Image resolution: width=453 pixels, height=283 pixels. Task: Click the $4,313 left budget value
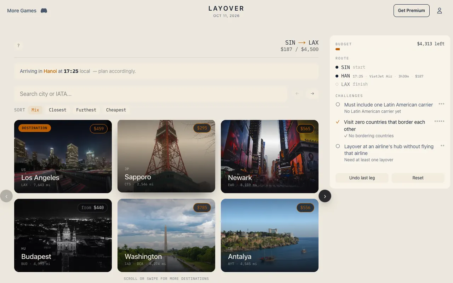(431, 44)
